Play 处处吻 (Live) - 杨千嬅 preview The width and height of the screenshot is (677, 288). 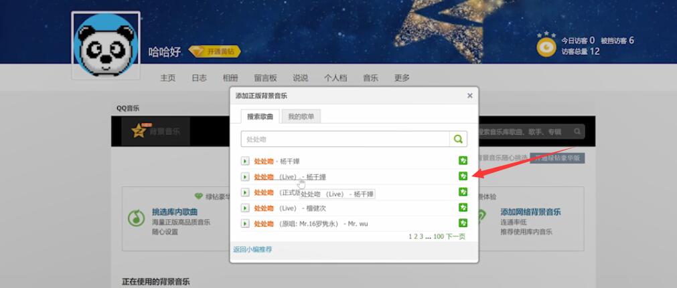pos(245,177)
